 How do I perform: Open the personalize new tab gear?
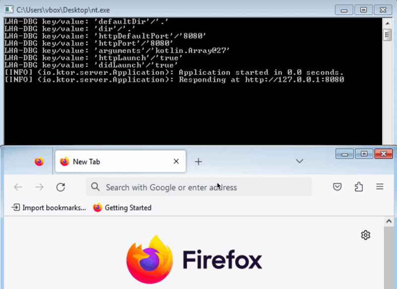pyautogui.click(x=366, y=235)
